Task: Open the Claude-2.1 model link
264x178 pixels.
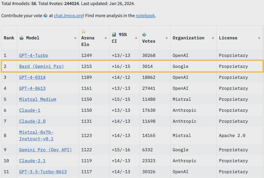Action: coord(32,161)
